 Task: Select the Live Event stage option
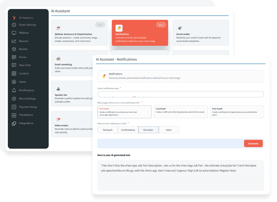click(180, 112)
